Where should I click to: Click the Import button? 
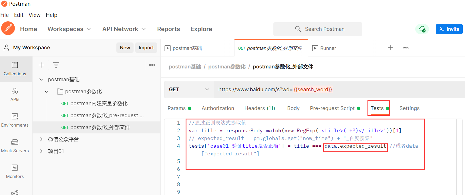click(146, 48)
